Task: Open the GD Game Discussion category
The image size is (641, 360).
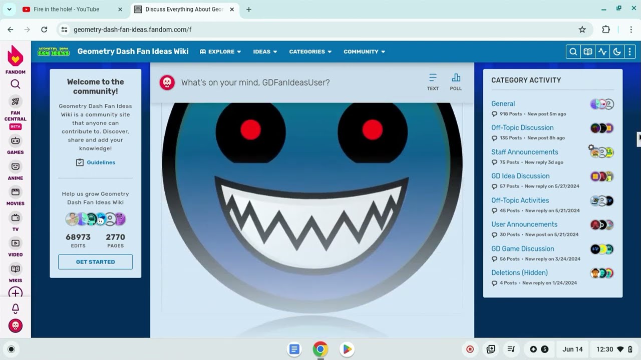Action: pos(523,249)
